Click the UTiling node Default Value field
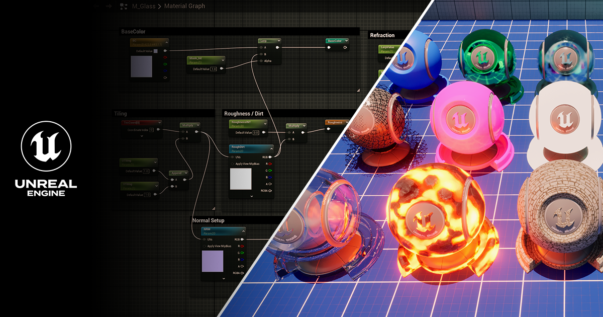Image resolution: width=603 pixels, height=317 pixels. (146, 171)
